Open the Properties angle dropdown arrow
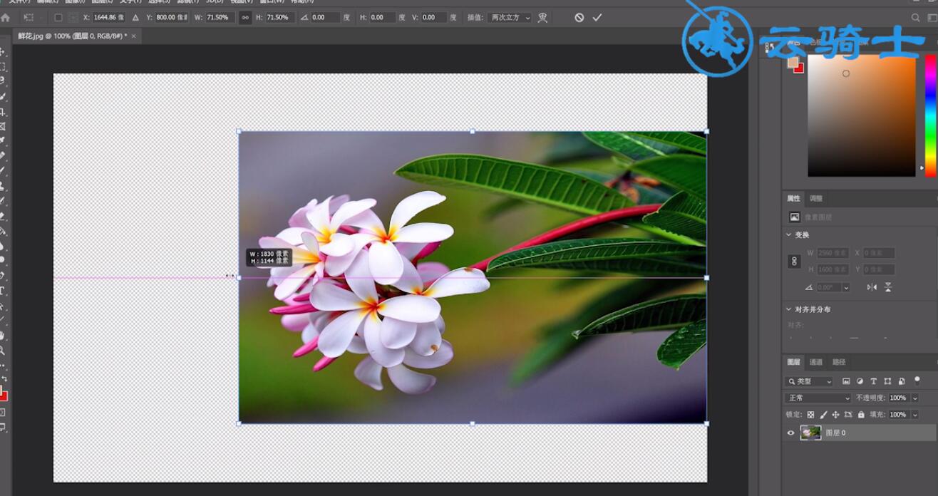 coord(846,287)
